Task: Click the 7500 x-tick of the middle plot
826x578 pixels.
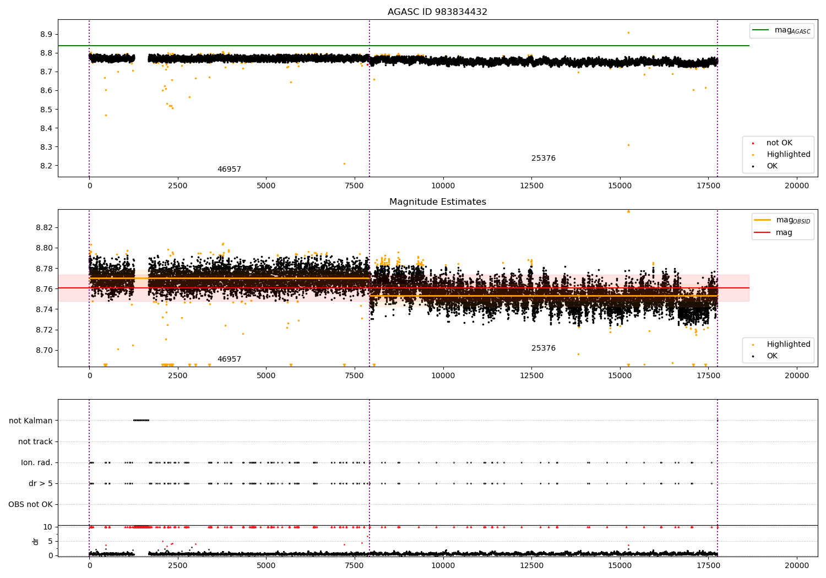Action: point(355,375)
